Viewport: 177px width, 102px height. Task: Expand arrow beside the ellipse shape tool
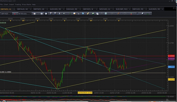(x=128, y=14)
